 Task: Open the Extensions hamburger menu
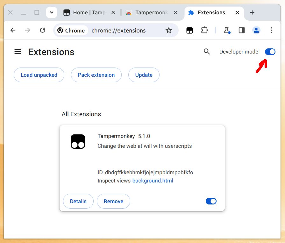point(18,52)
